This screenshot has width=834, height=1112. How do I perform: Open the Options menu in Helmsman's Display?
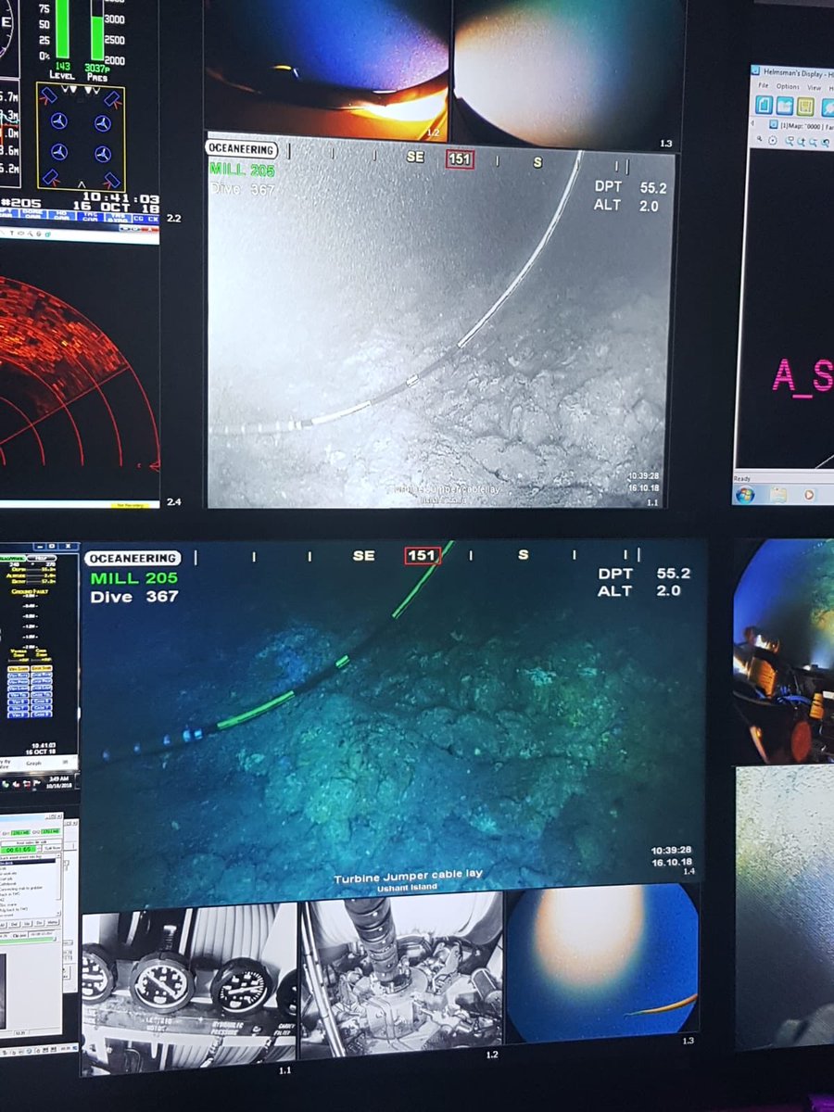click(787, 86)
